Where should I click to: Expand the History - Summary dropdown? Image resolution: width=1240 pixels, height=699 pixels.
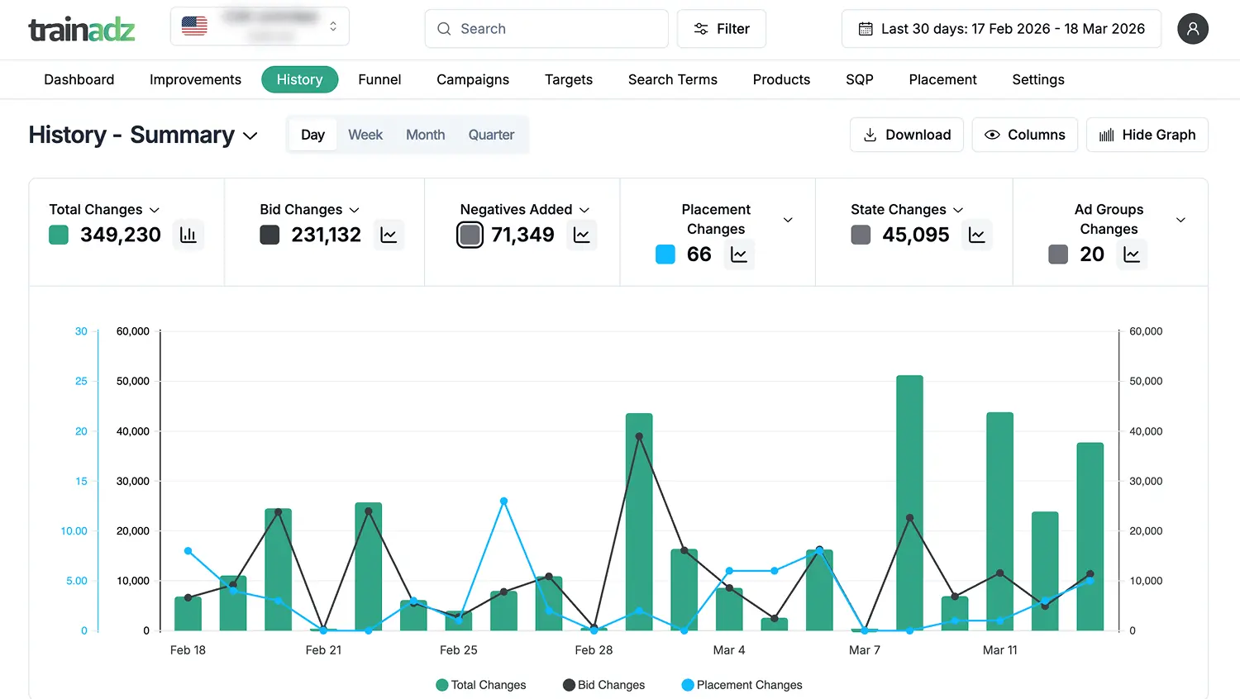tap(250, 136)
